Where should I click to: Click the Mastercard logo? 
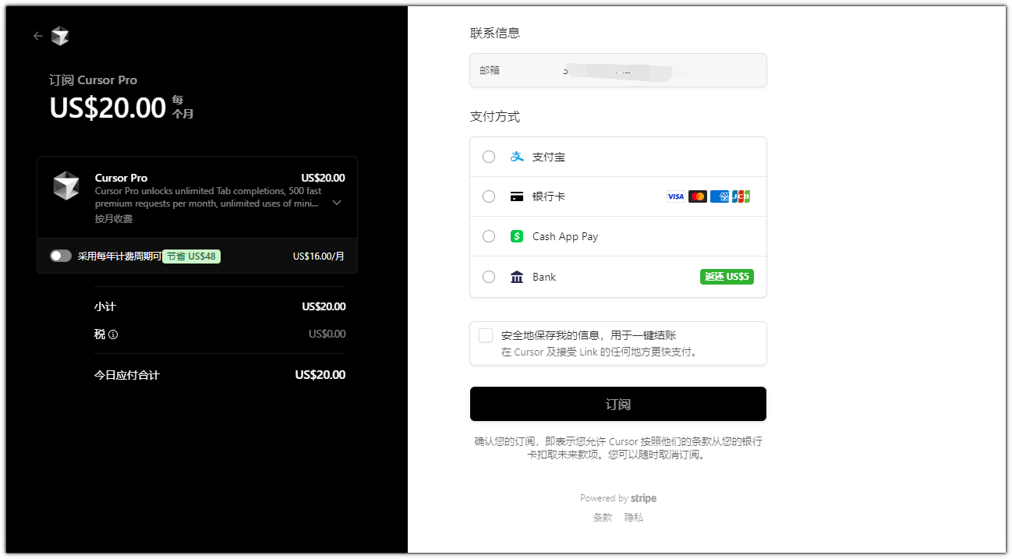[698, 196]
